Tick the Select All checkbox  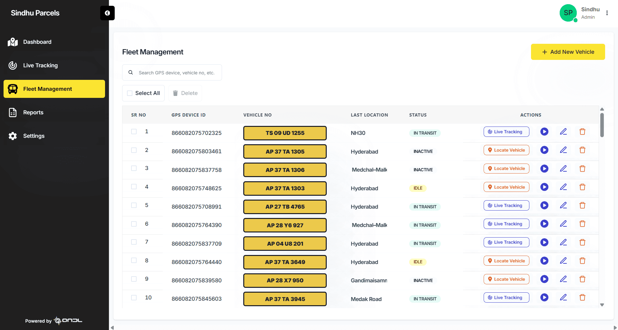[130, 93]
